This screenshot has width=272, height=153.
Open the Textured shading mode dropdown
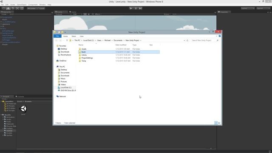[63, 14]
